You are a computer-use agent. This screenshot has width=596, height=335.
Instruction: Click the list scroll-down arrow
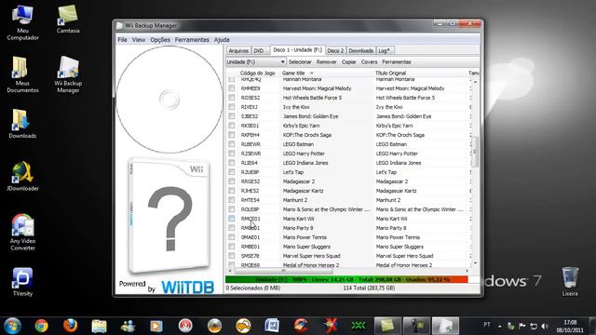(475, 263)
